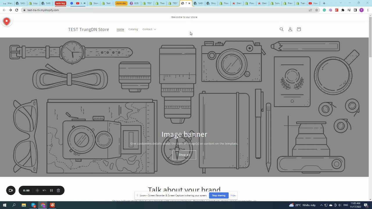Click the purple flower extension icon
The height and width of the screenshot is (209, 372).
click(x=330, y=10)
